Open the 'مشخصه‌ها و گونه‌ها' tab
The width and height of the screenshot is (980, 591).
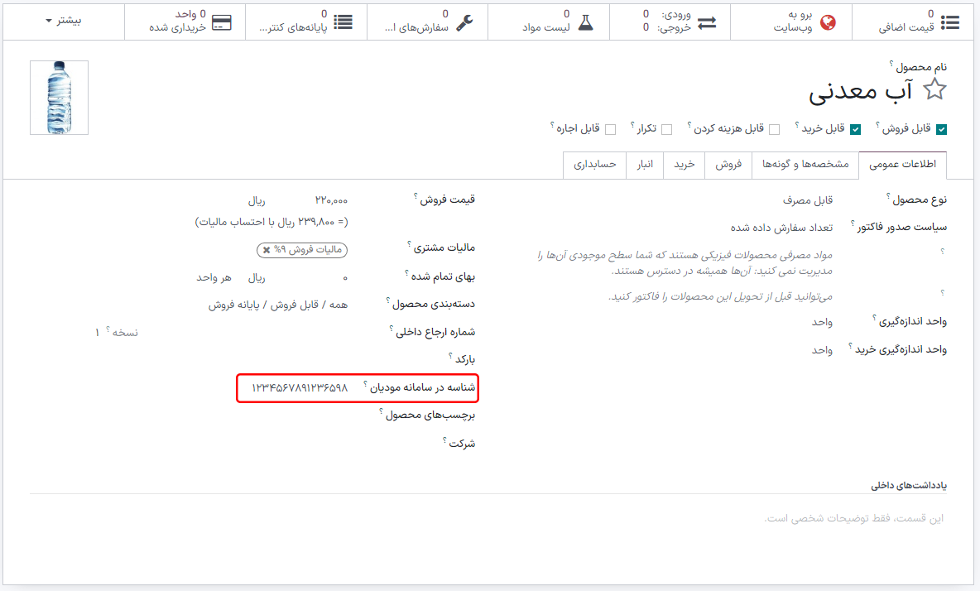805,165
